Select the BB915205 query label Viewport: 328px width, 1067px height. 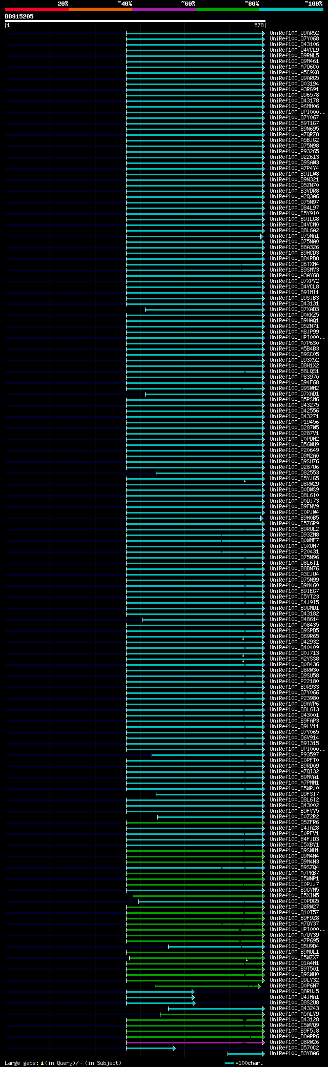pos(19,16)
